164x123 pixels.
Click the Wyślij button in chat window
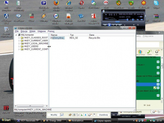[x=54, y=115]
